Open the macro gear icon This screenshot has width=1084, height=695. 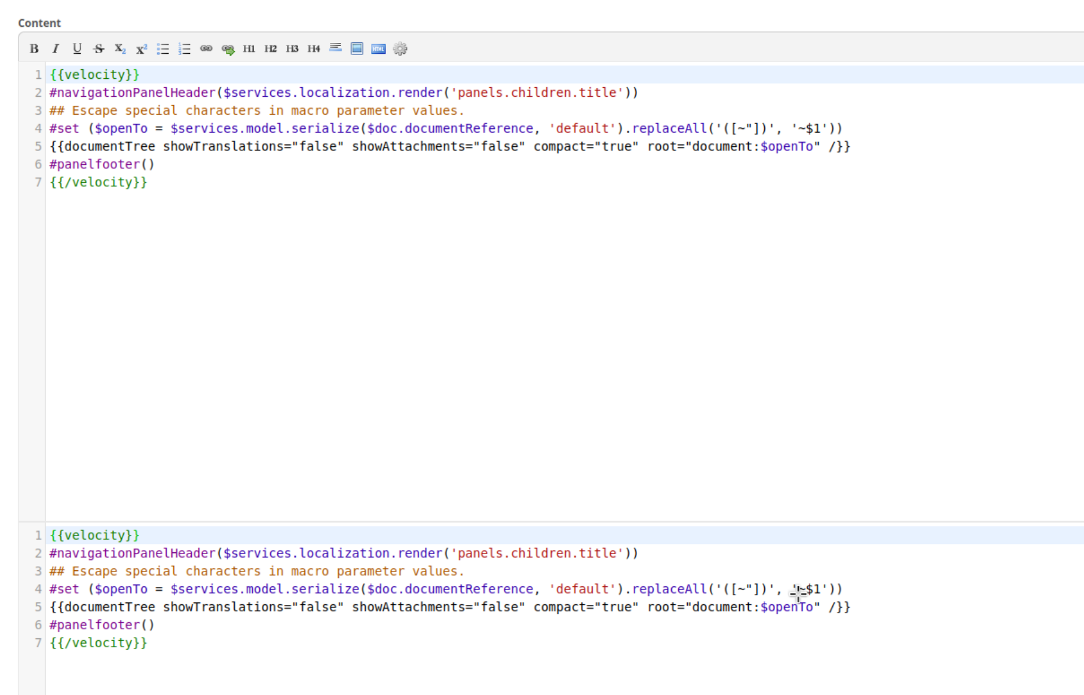[400, 49]
